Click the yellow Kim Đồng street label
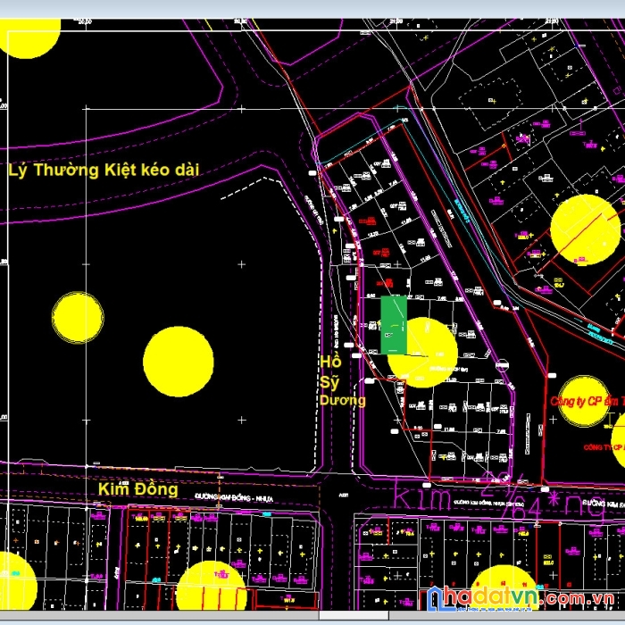The image size is (625, 625). tap(137, 489)
